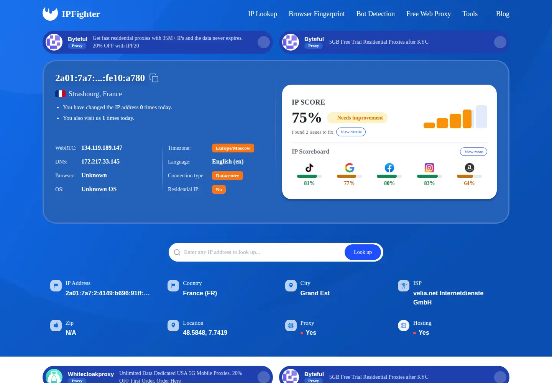Click the ISP tower icon
Screen dimensions: 552x383
[404, 286]
